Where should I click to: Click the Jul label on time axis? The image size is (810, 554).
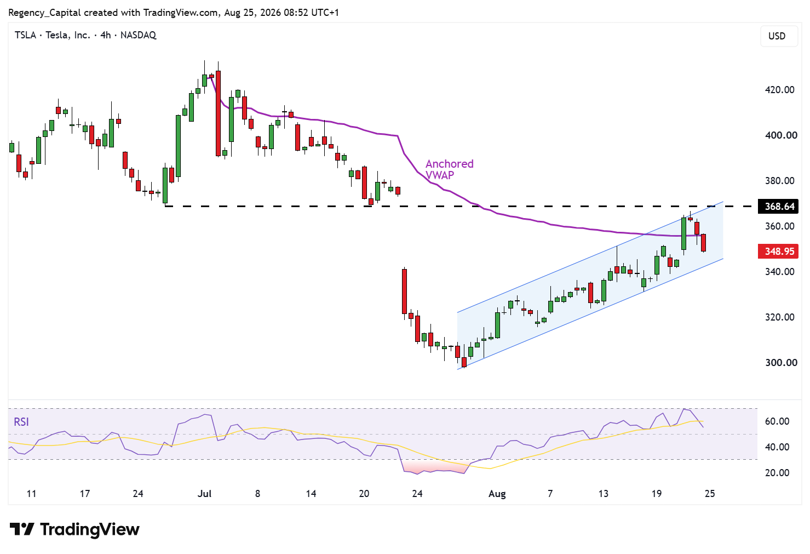point(204,494)
